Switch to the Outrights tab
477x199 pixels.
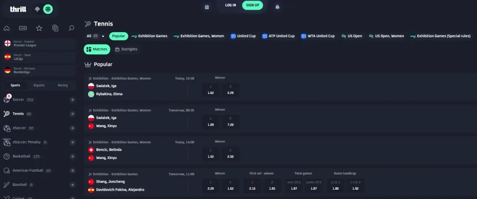point(126,49)
